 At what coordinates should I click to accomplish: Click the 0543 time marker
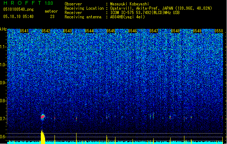pyautogui.click(x=67, y=31)
